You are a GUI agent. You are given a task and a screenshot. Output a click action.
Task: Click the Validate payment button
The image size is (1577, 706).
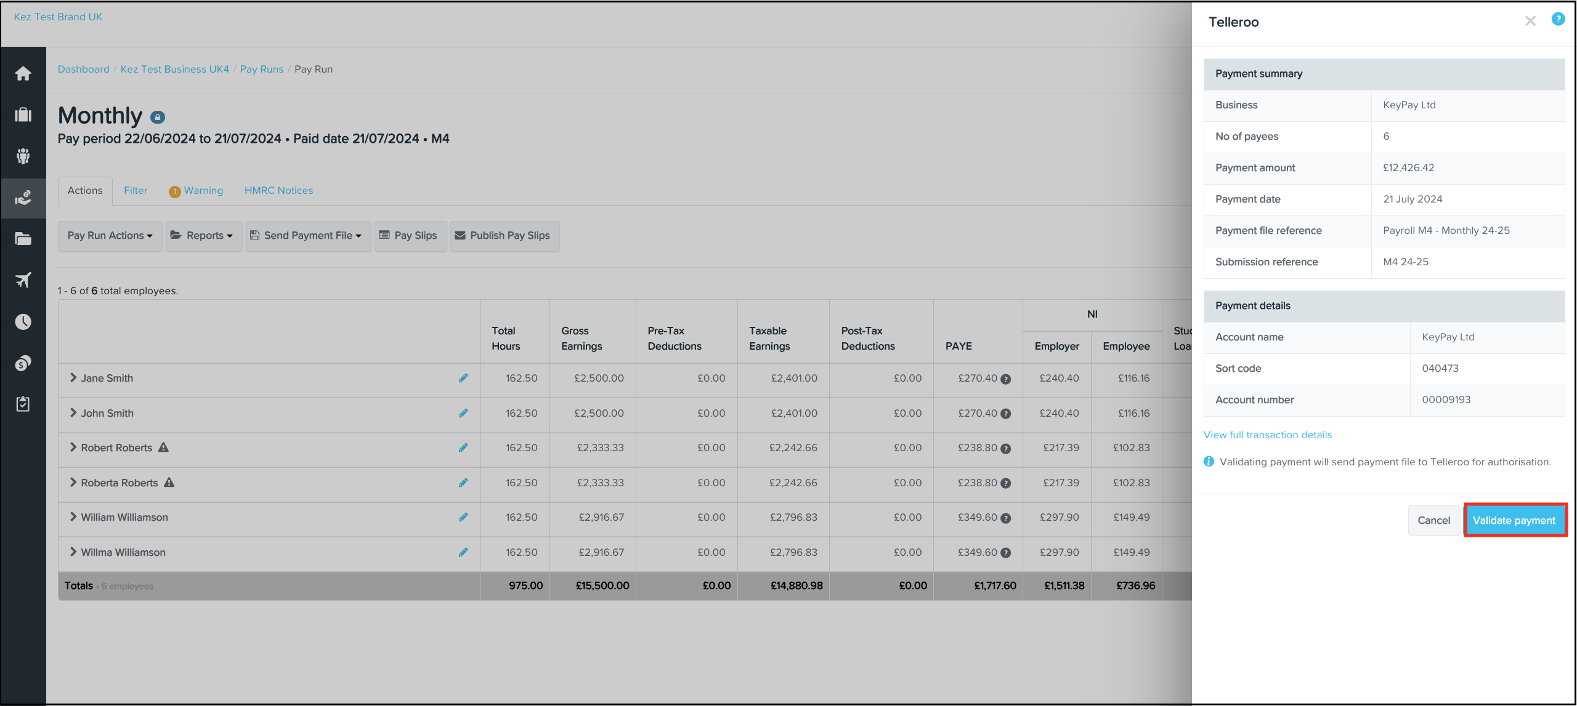point(1514,521)
